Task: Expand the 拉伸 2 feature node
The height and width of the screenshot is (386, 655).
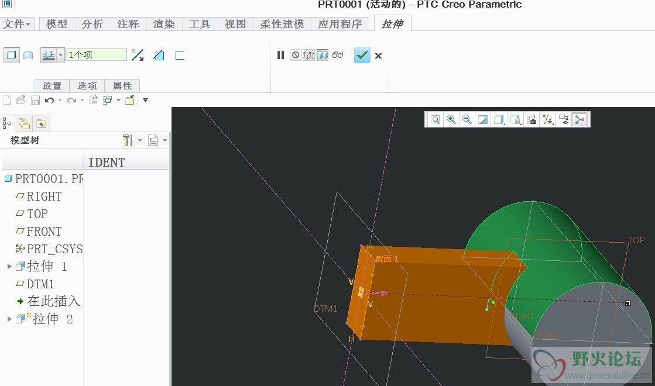Action: click(x=9, y=319)
